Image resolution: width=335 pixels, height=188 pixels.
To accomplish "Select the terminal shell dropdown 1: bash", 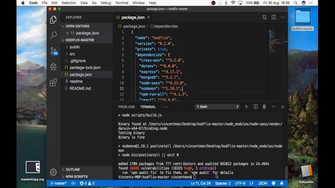I will pos(217,107).
